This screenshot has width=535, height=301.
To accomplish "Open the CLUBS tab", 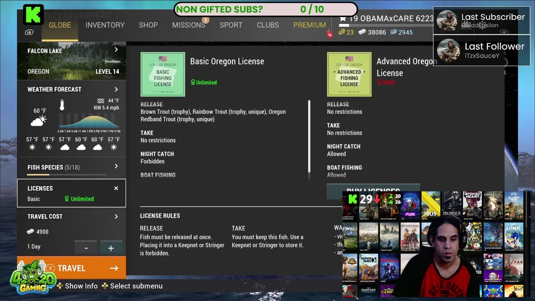I will point(268,25).
